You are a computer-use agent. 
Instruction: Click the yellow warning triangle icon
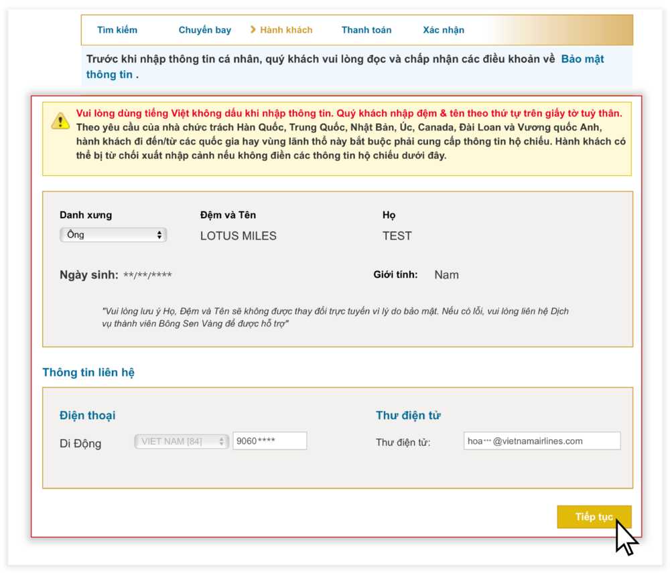click(60, 121)
